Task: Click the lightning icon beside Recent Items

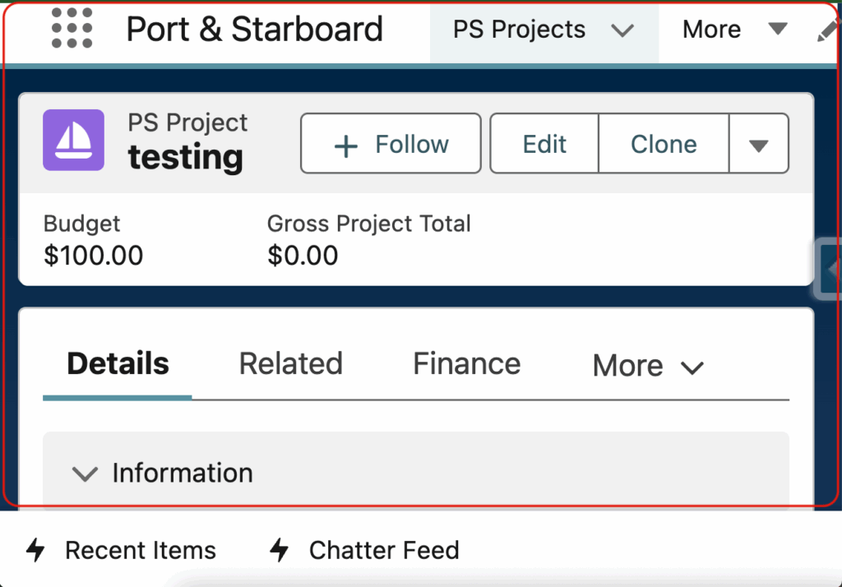Action: [x=35, y=550]
